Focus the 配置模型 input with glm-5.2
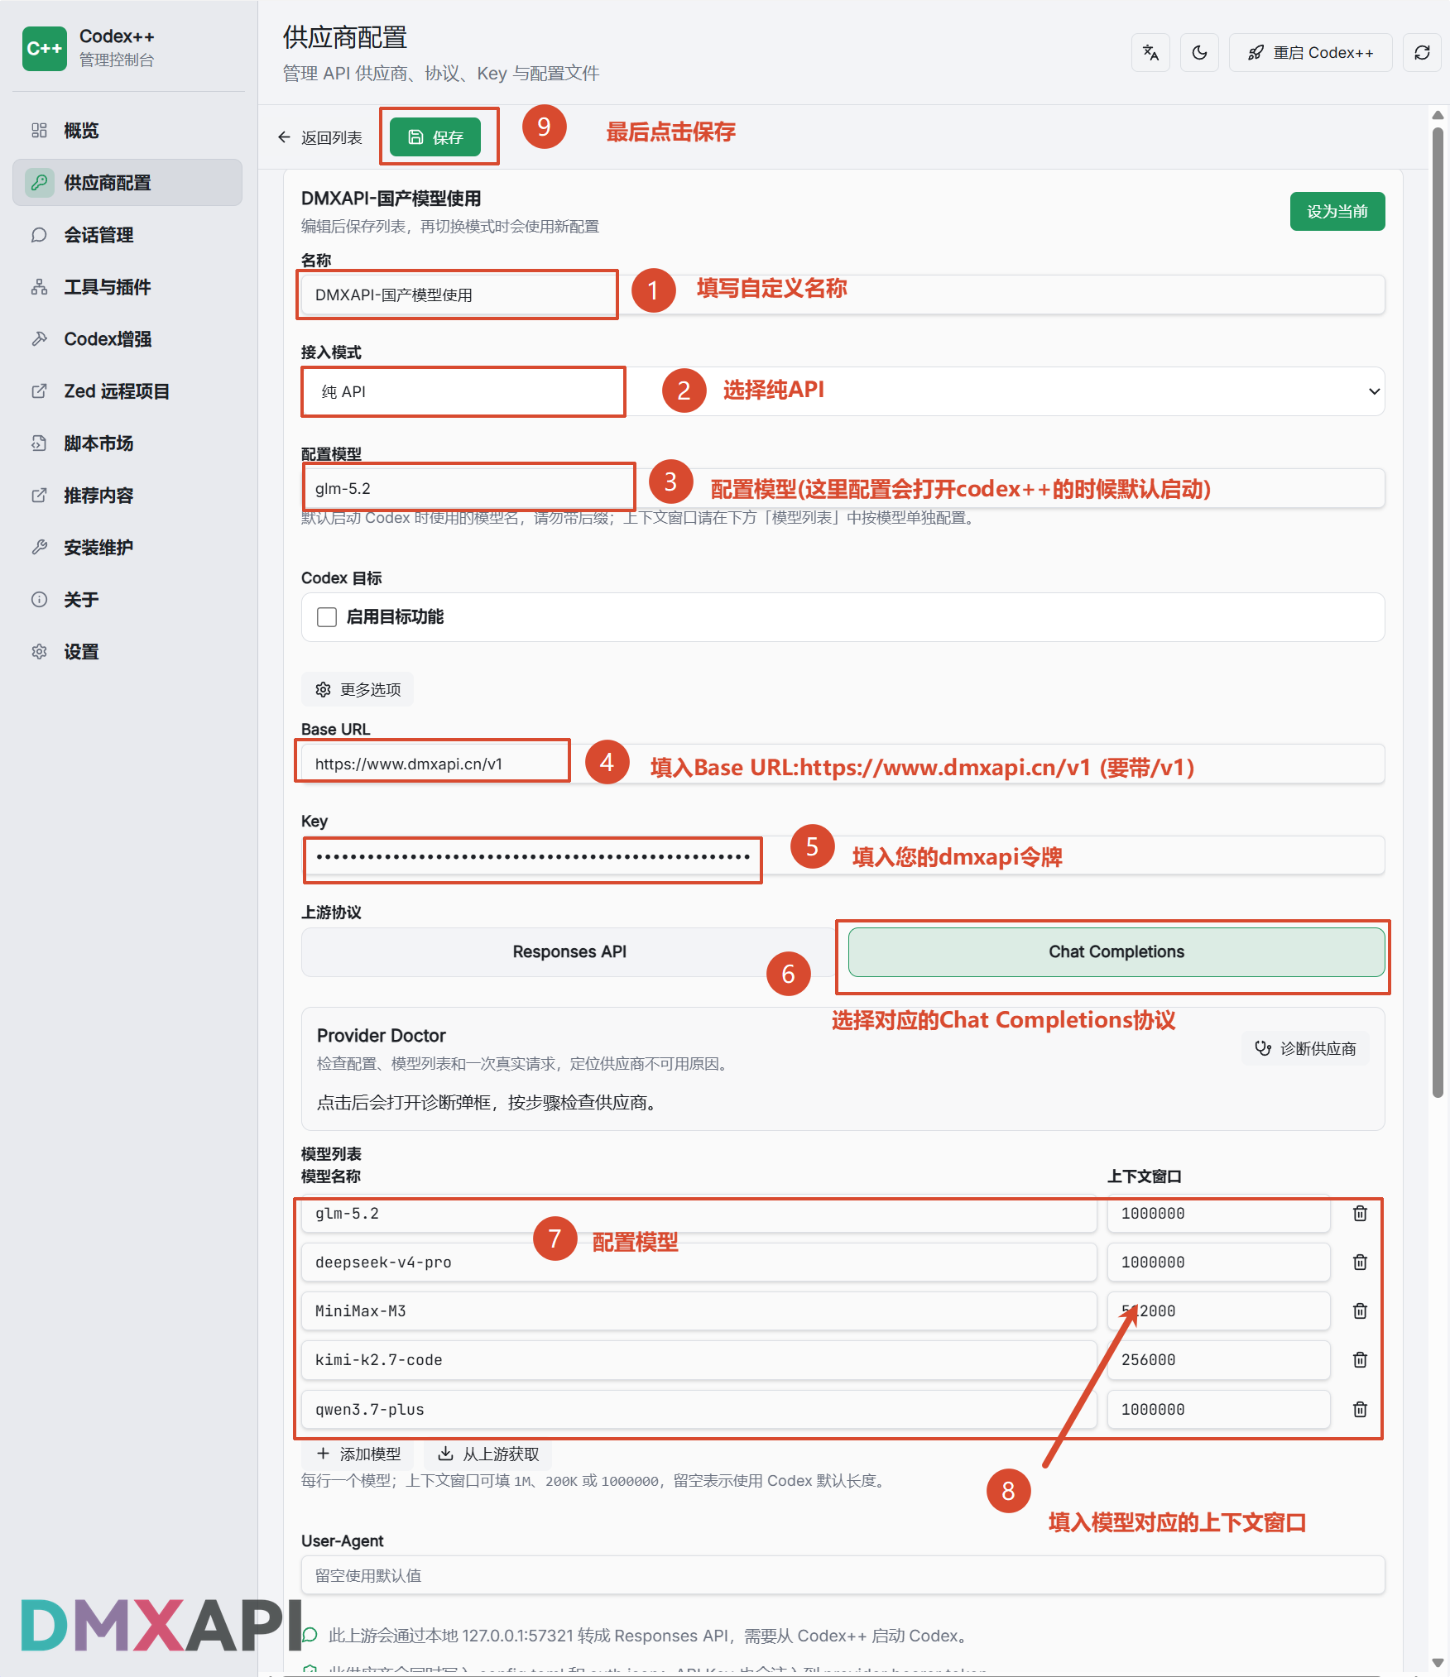The width and height of the screenshot is (1450, 1677). coord(843,488)
